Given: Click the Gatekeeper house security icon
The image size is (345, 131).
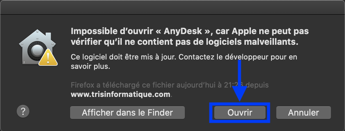Looking at the screenshot, I should coord(38,47).
